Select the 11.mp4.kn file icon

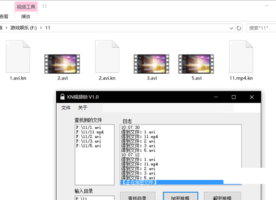[x=241, y=57]
